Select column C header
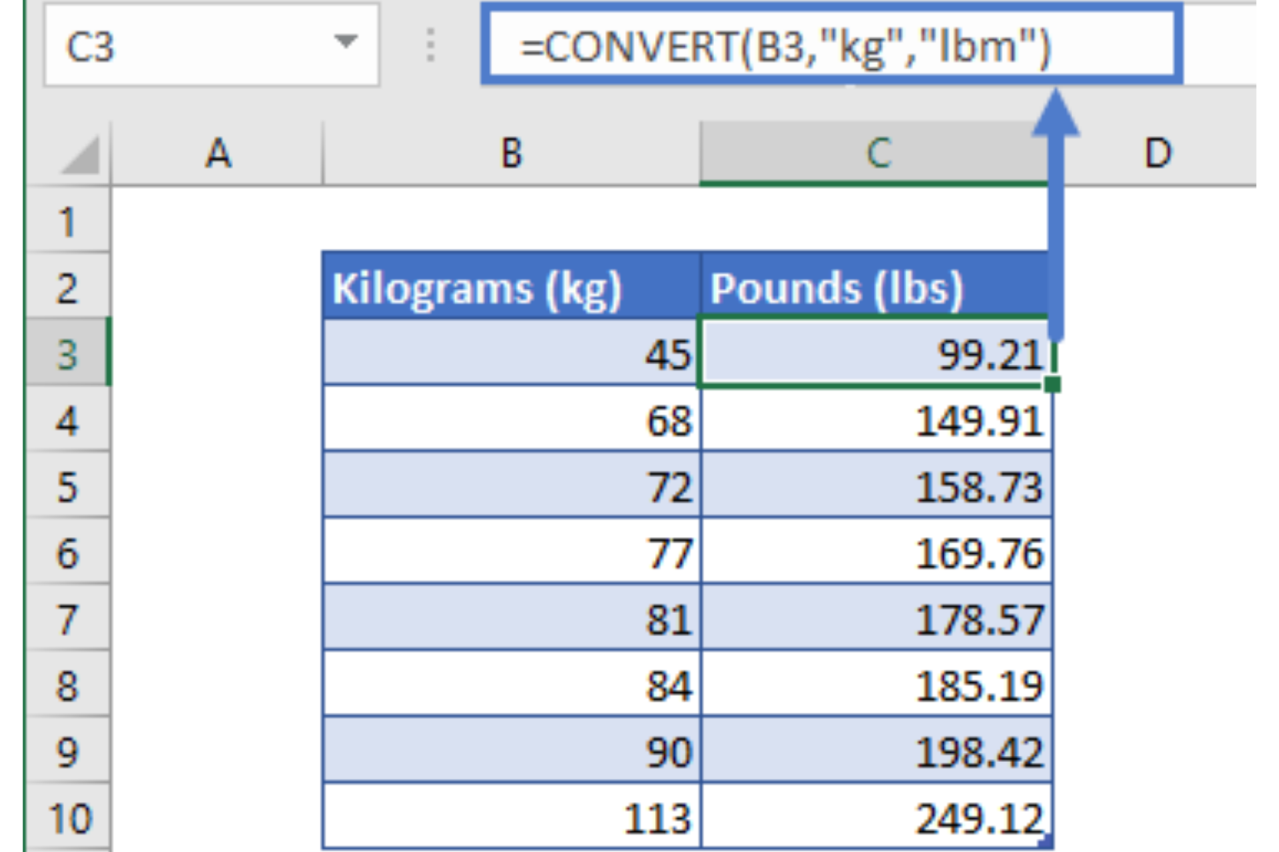Viewport: 1279px width, 852px height. 878,154
